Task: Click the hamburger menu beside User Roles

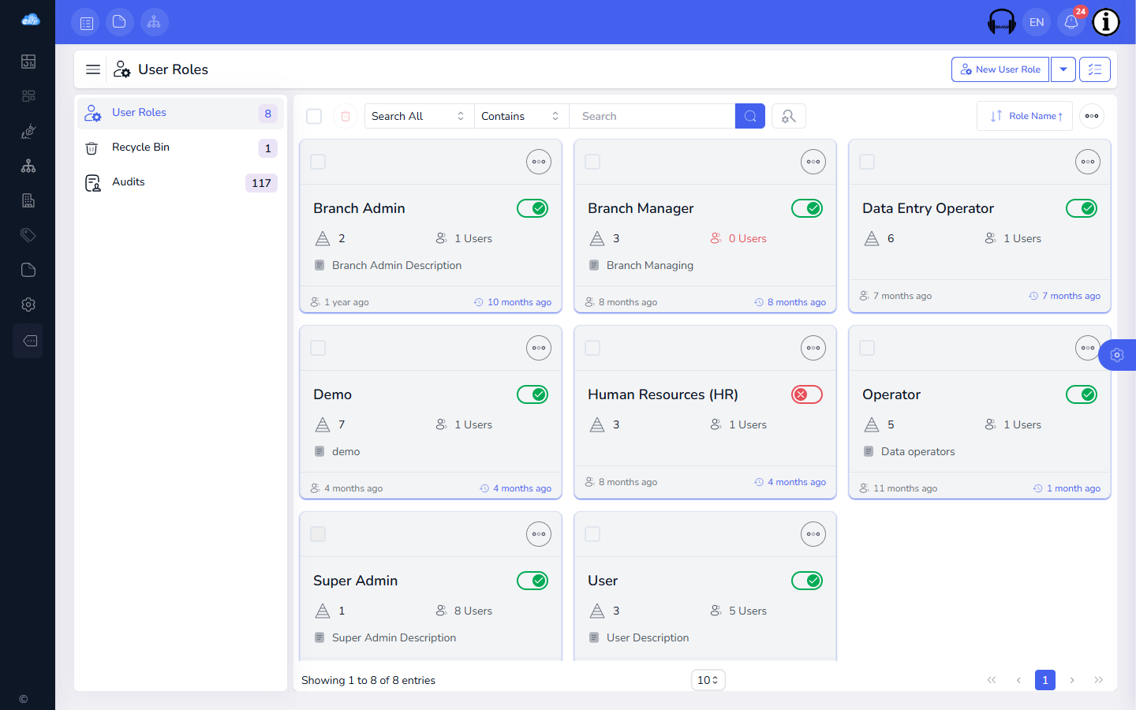Action: [93, 69]
